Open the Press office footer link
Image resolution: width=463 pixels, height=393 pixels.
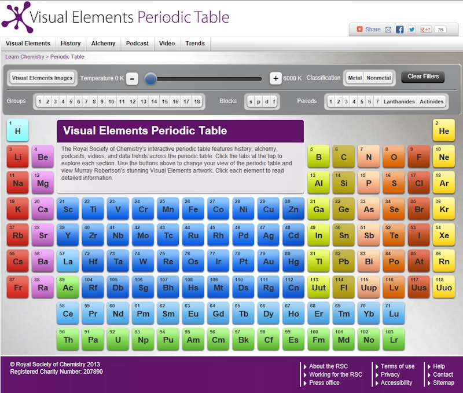[x=324, y=383]
